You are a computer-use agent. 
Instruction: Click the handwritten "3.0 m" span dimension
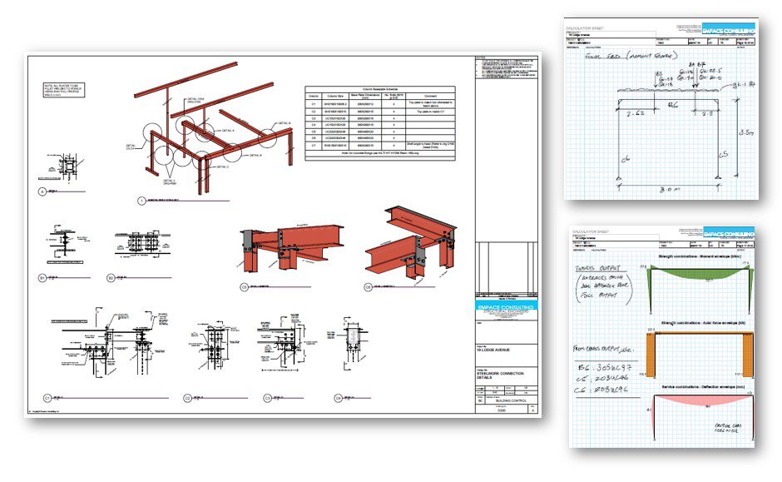coord(670,190)
